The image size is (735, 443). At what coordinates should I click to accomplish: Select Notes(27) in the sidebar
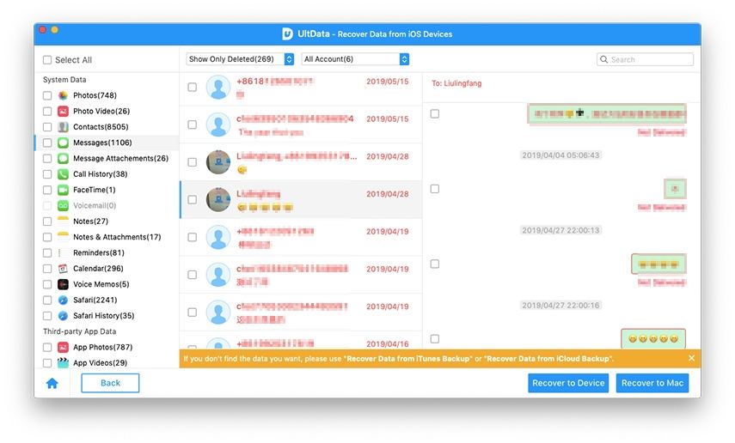click(107, 221)
